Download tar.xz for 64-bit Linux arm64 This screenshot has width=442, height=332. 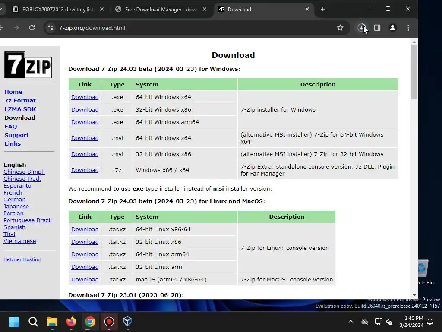85,254
